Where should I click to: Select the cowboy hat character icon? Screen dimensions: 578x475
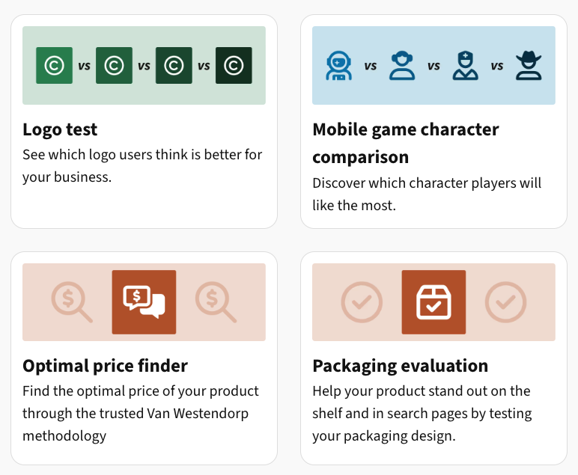(529, 66)
